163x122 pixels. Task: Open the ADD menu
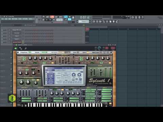click(x=10, y=19)
